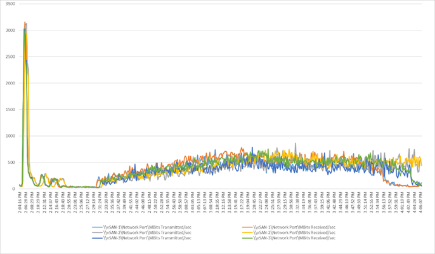Click the vSAN-1 MBits Received/sec legend entry
The height and width of the screenshot is (254, 435).
point(289,227)
